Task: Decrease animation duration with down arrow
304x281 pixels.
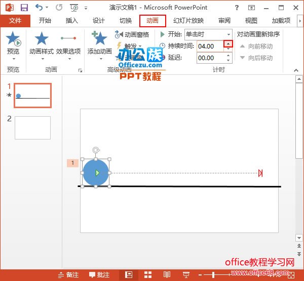Action: coord(228,49)
